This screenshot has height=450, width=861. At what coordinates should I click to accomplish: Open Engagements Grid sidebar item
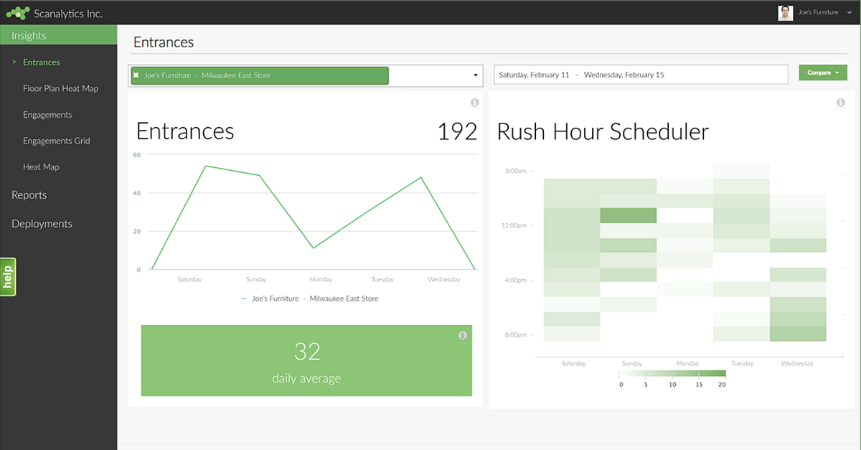tap(56, 141)
